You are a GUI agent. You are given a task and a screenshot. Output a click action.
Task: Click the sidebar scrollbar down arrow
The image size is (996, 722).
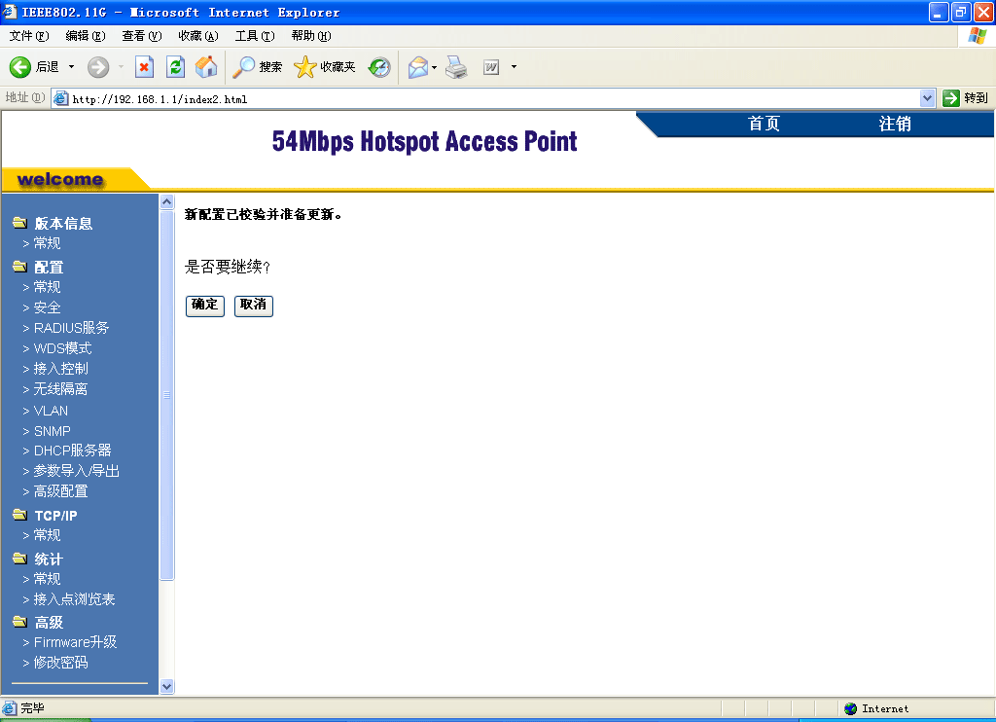point(166,686)
